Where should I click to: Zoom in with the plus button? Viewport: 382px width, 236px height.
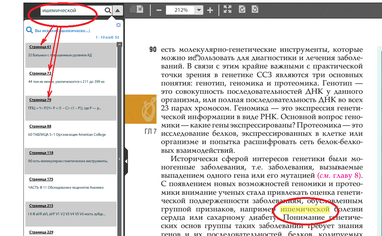pos(210,10)
